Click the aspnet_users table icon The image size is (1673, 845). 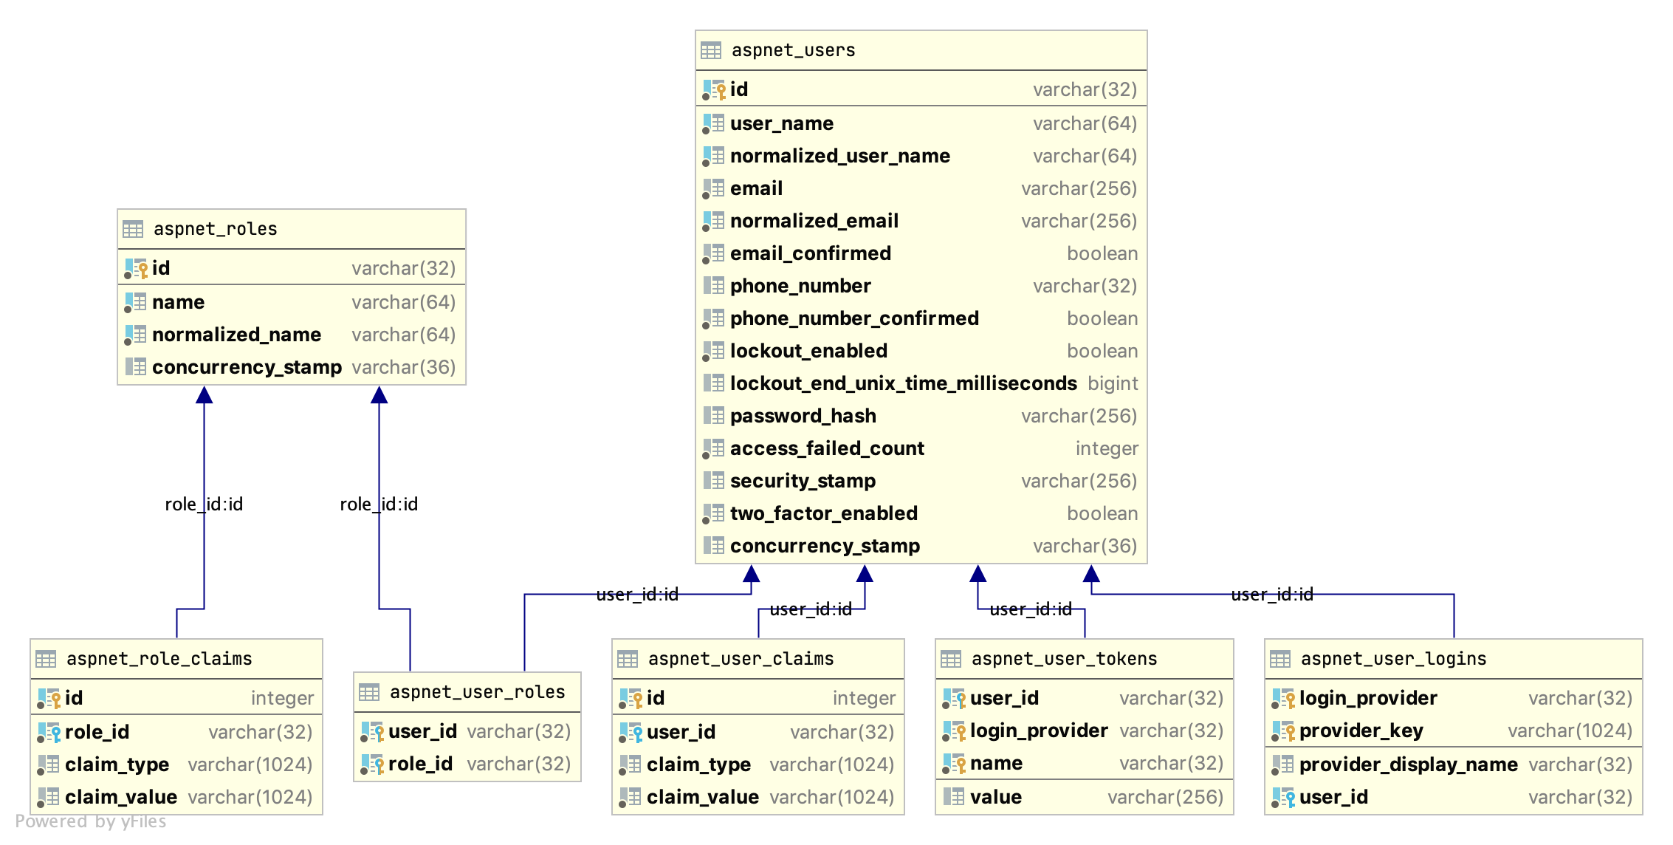pos(710,50)
